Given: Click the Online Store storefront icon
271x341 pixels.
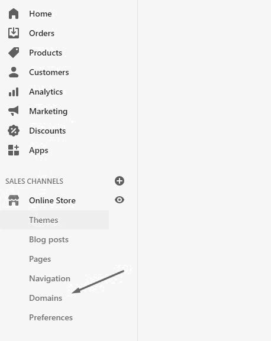Looking at the screenshot, I should (14, 200).
